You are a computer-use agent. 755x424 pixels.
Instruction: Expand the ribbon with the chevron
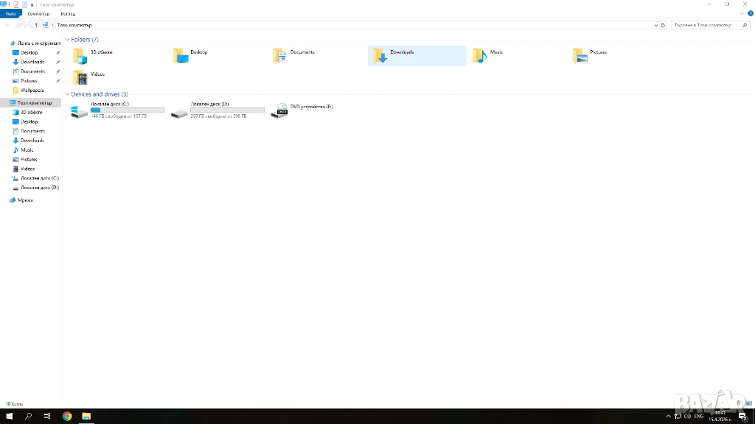click(742, 14)
